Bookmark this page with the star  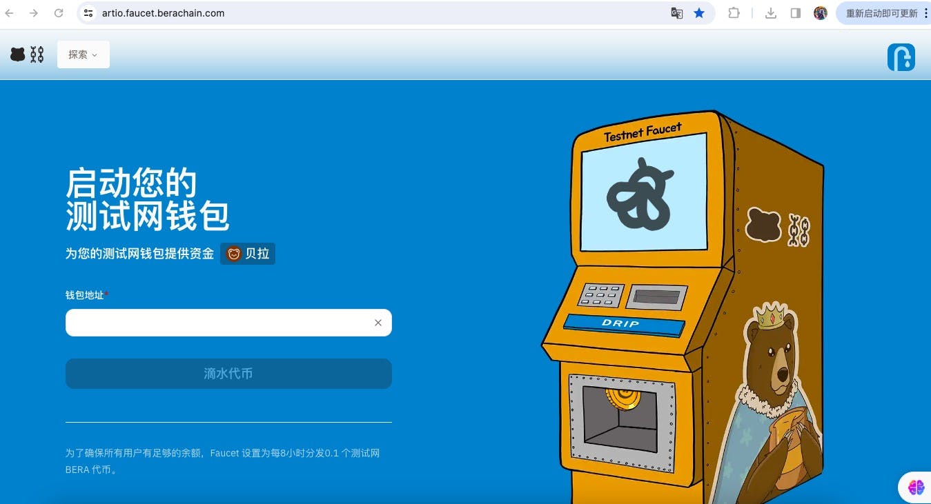[699, 13]
